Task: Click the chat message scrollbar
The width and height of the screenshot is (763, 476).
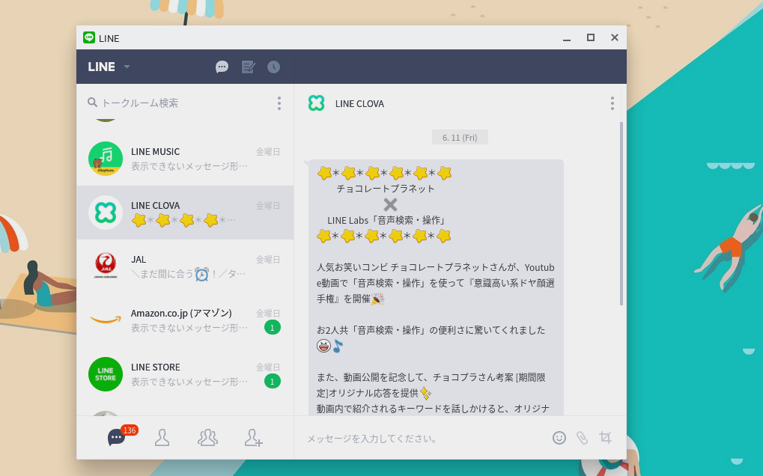Action: click(x=621, y=214)
